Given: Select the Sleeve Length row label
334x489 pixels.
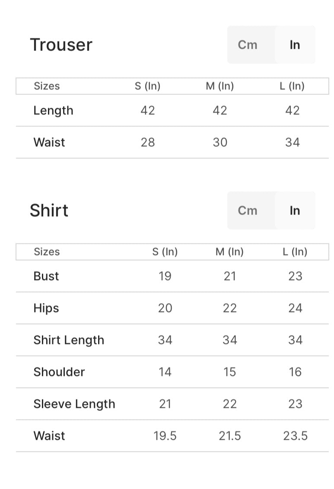Looking at the screenshot, I should pos(74,404).
